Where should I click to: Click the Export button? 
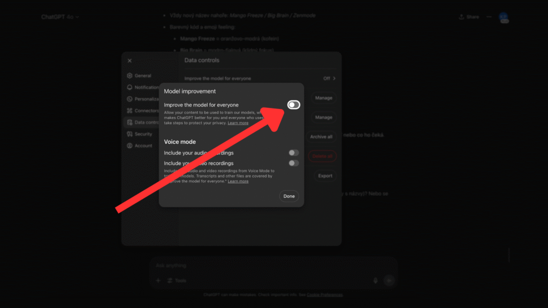pyautogui.click(x=325, y=175)
